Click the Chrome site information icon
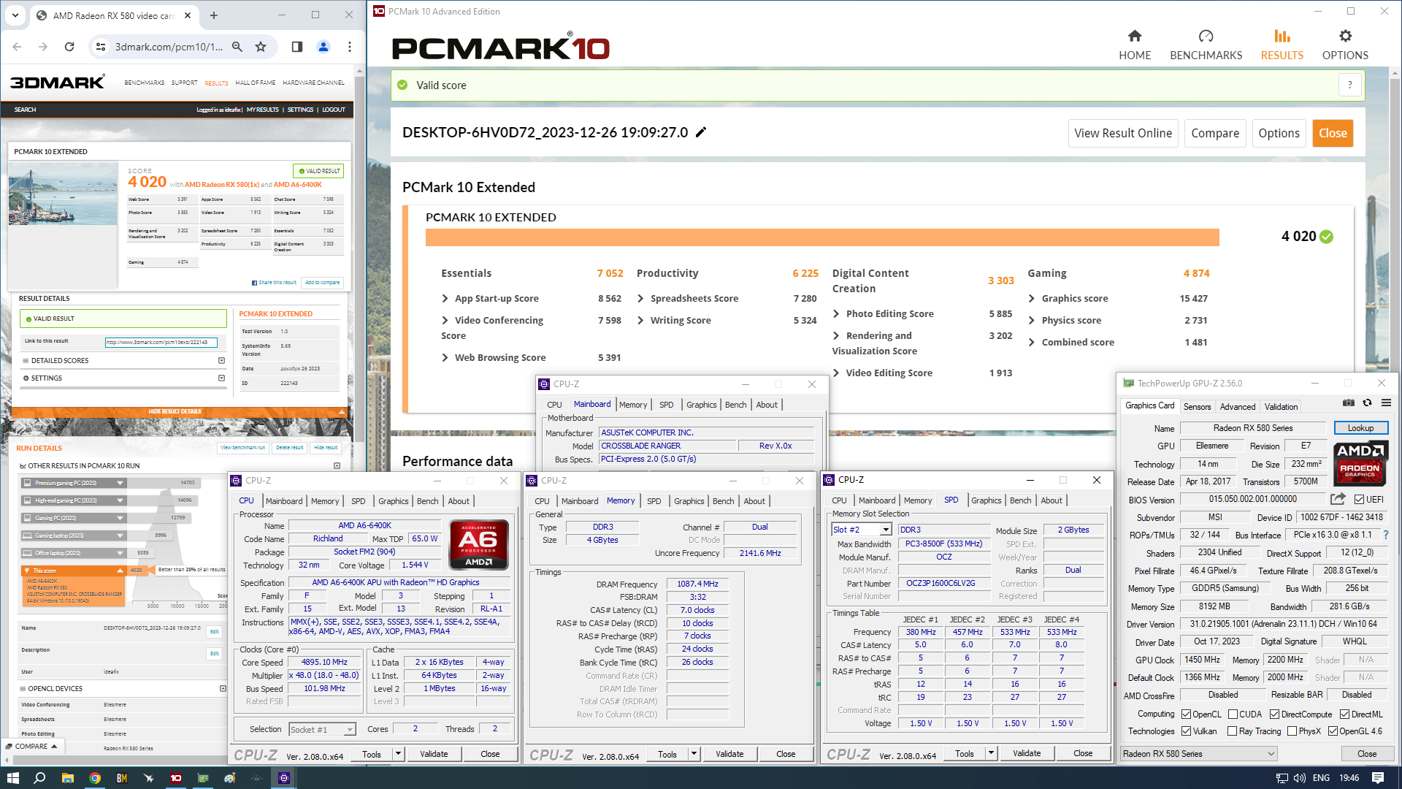The width and height of the screenshot is (1402, 789). [101, 47]
